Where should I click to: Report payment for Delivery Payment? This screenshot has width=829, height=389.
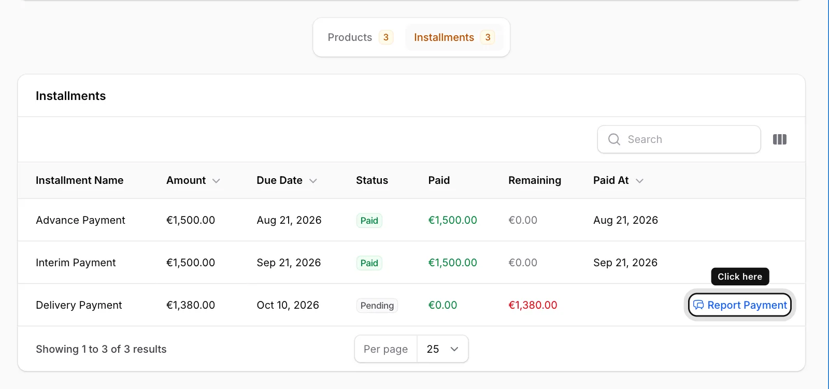click(740, 305)
